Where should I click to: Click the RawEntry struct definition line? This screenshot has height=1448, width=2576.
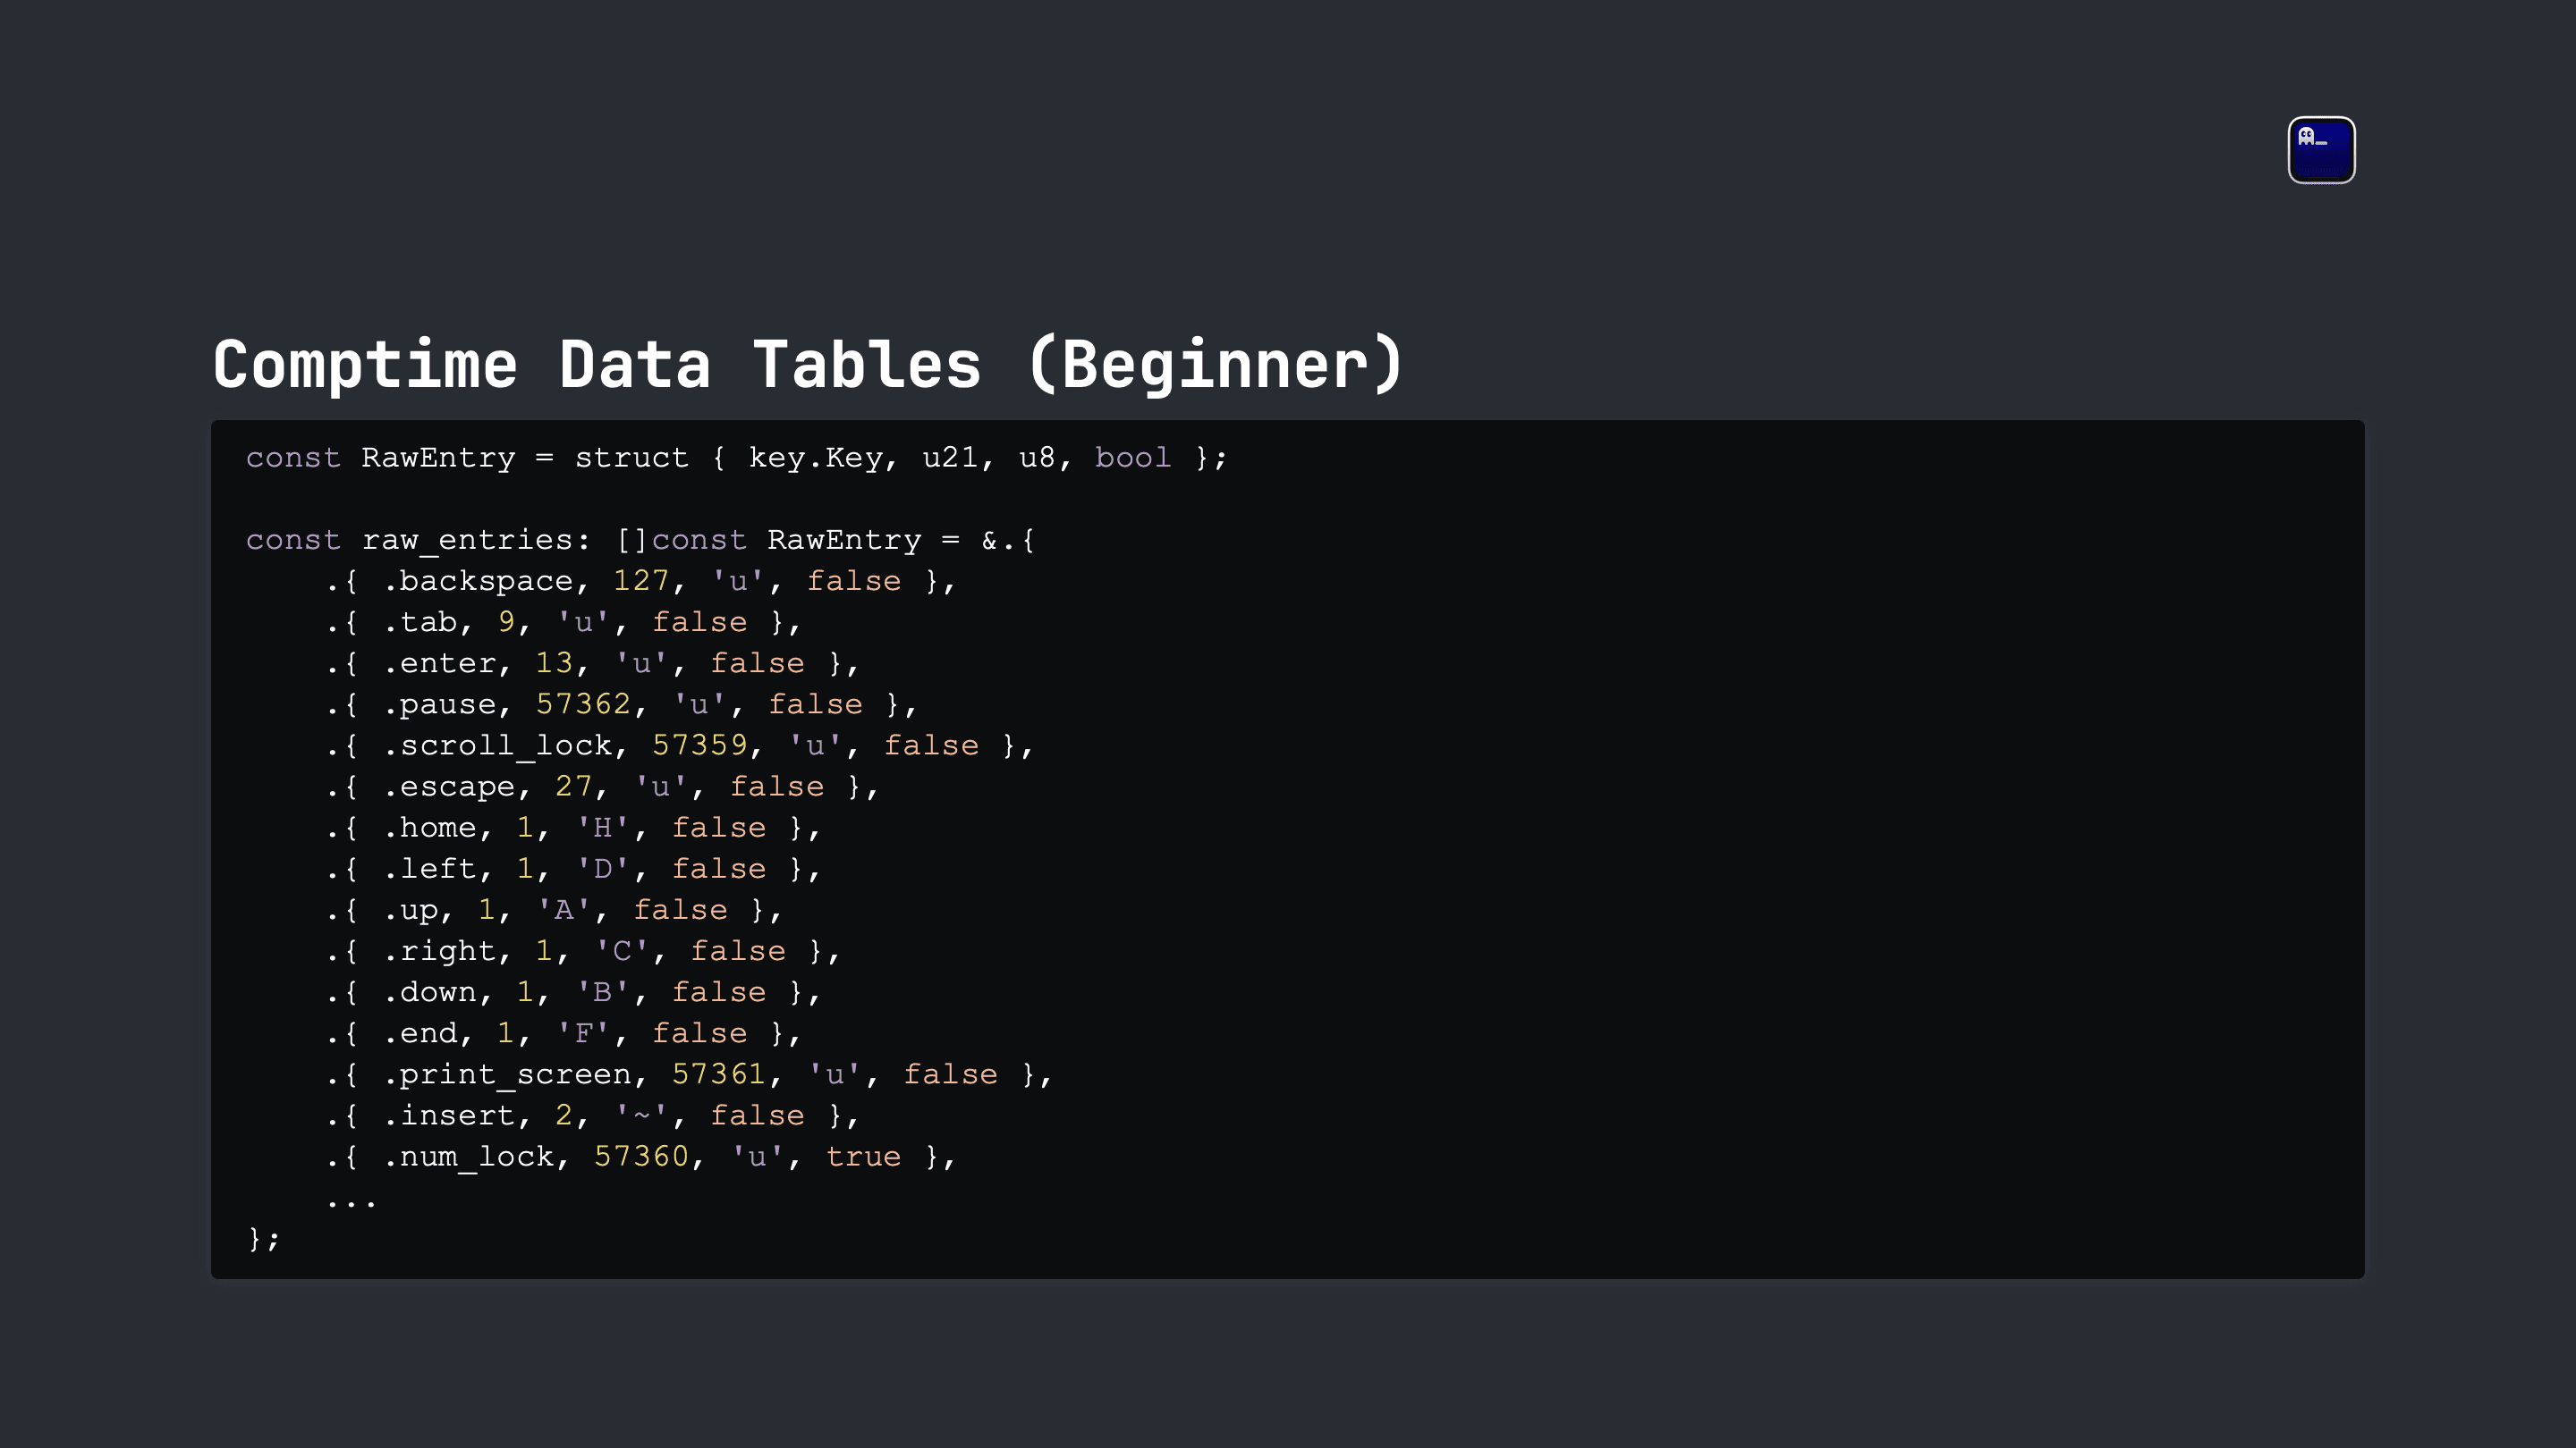click(736, 458)
